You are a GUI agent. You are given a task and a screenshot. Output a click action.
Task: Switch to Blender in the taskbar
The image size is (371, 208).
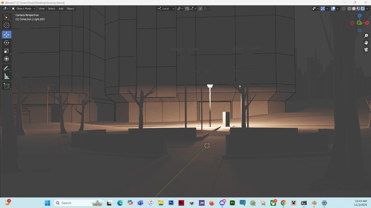coord(314,203)
